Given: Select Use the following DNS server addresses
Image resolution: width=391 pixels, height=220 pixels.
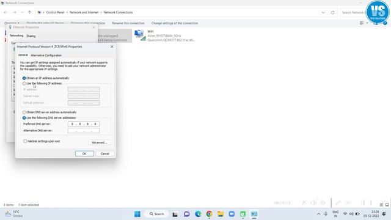Looking at the screenshot, I should click(x=24, y=118).
